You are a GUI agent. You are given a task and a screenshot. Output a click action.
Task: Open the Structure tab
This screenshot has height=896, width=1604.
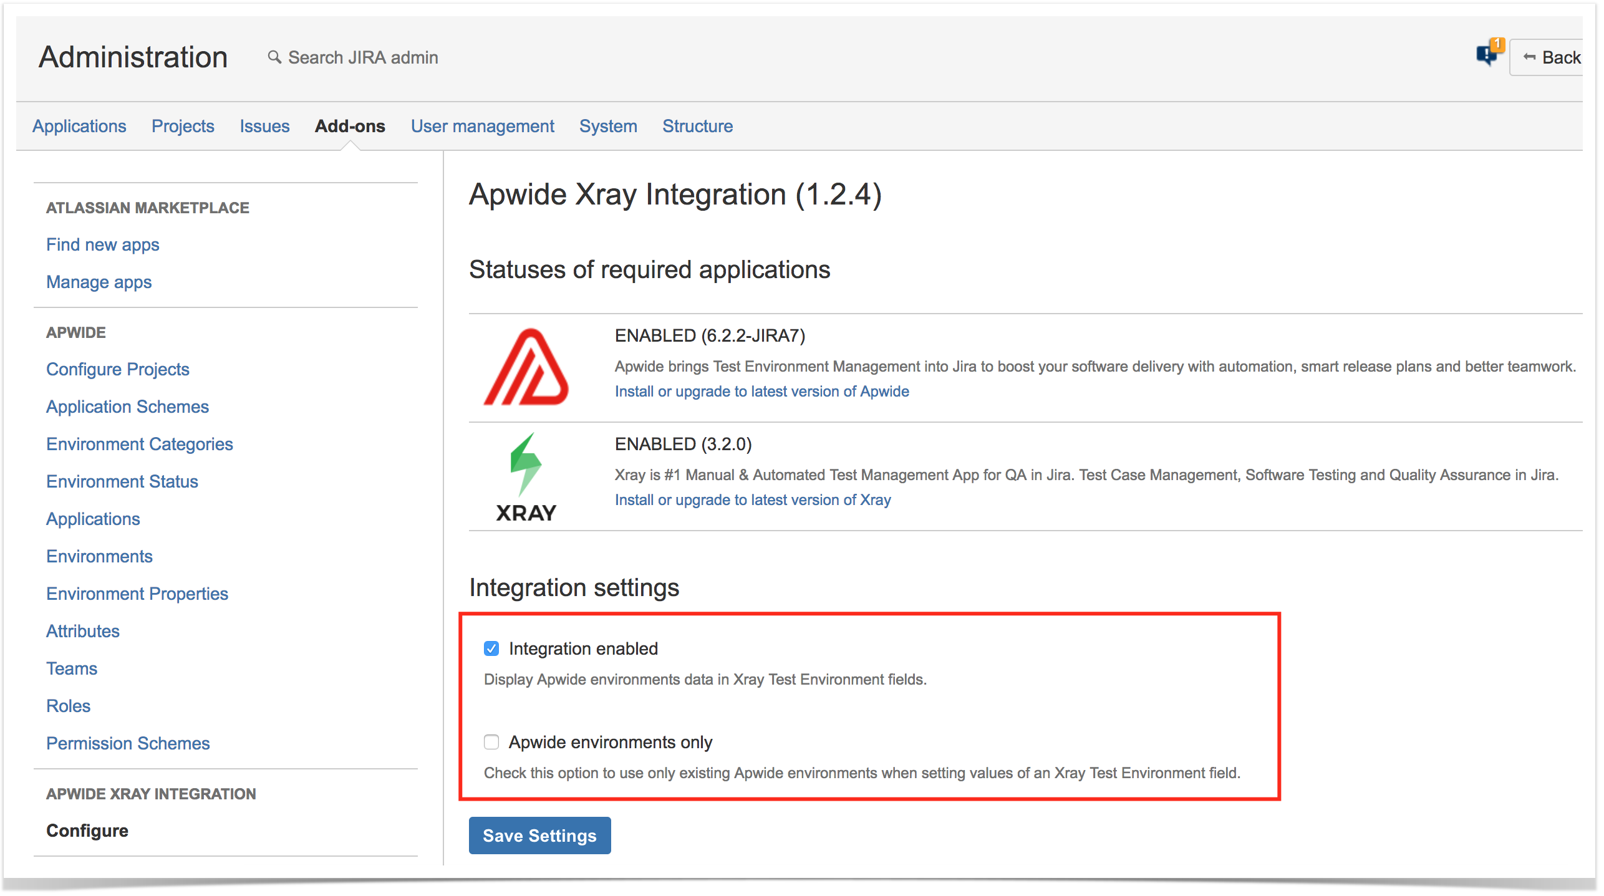click(697, 126)
